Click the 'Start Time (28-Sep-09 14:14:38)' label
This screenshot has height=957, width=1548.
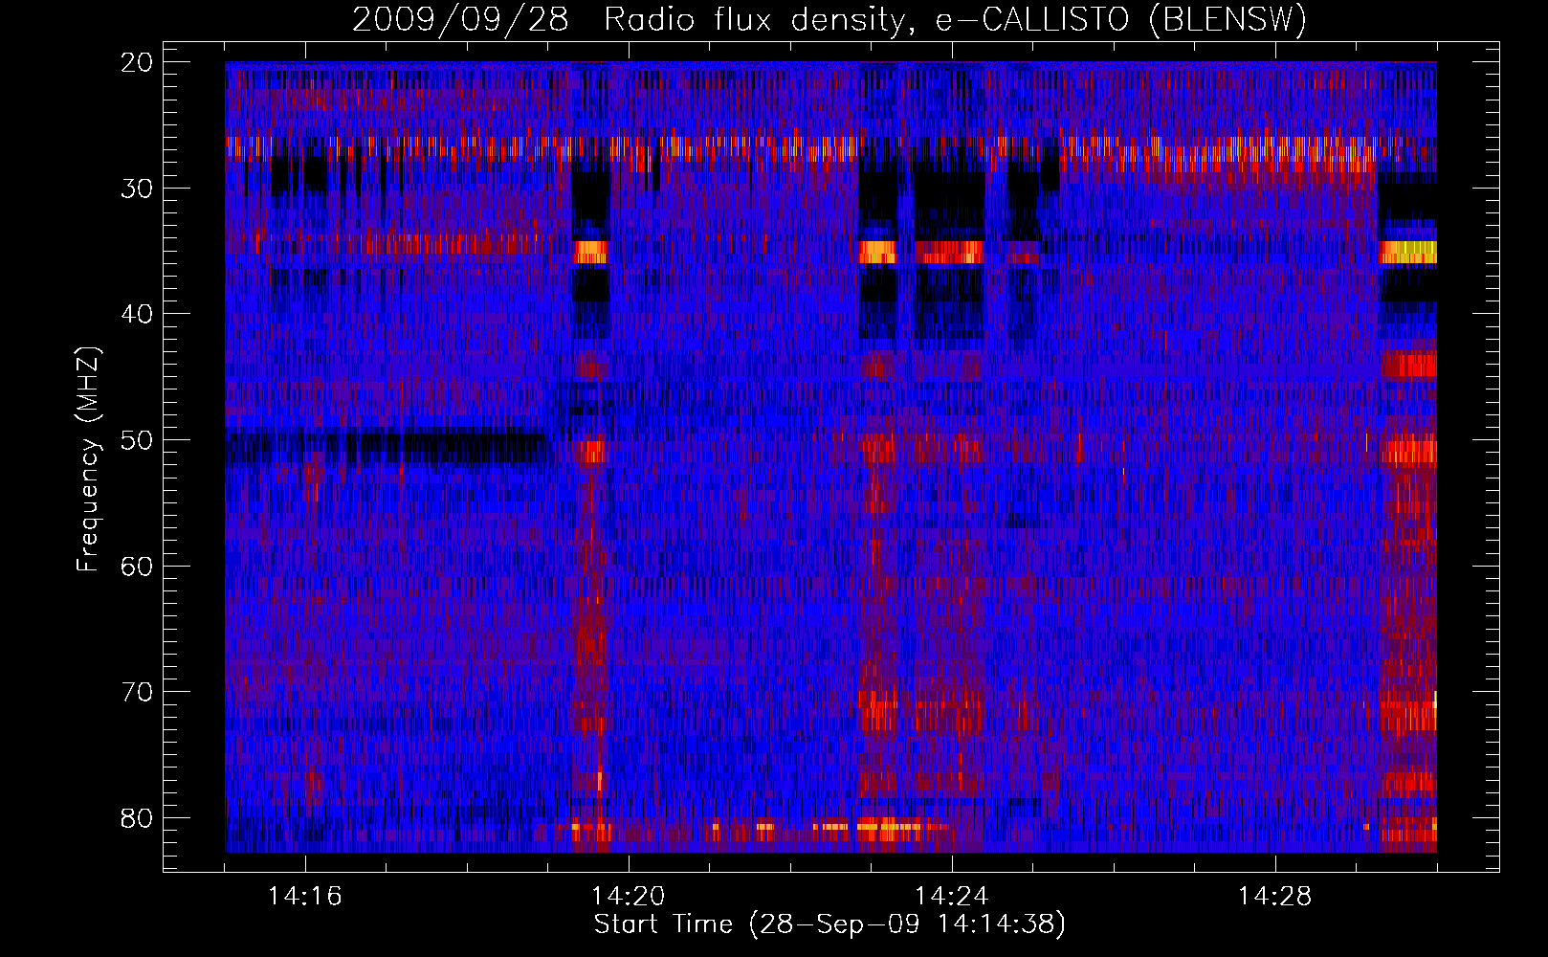click(829, 924)
